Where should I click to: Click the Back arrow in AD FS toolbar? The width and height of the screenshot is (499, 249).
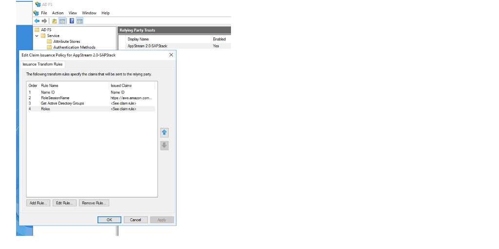37,21
